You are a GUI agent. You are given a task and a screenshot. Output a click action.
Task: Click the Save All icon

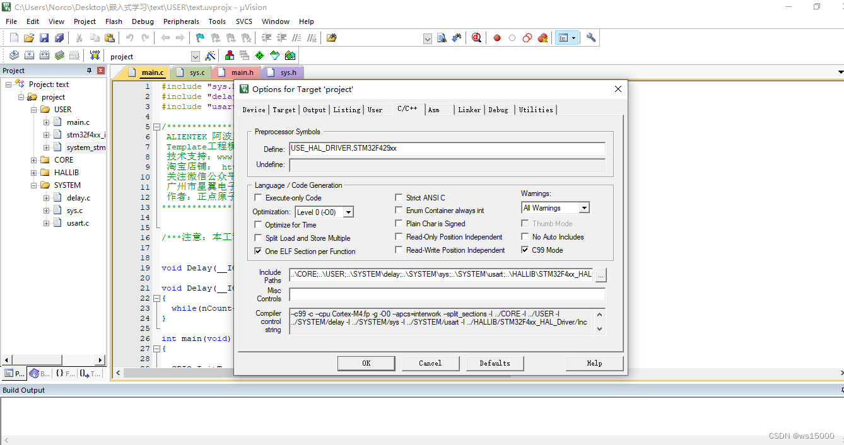tap(59, 38)
